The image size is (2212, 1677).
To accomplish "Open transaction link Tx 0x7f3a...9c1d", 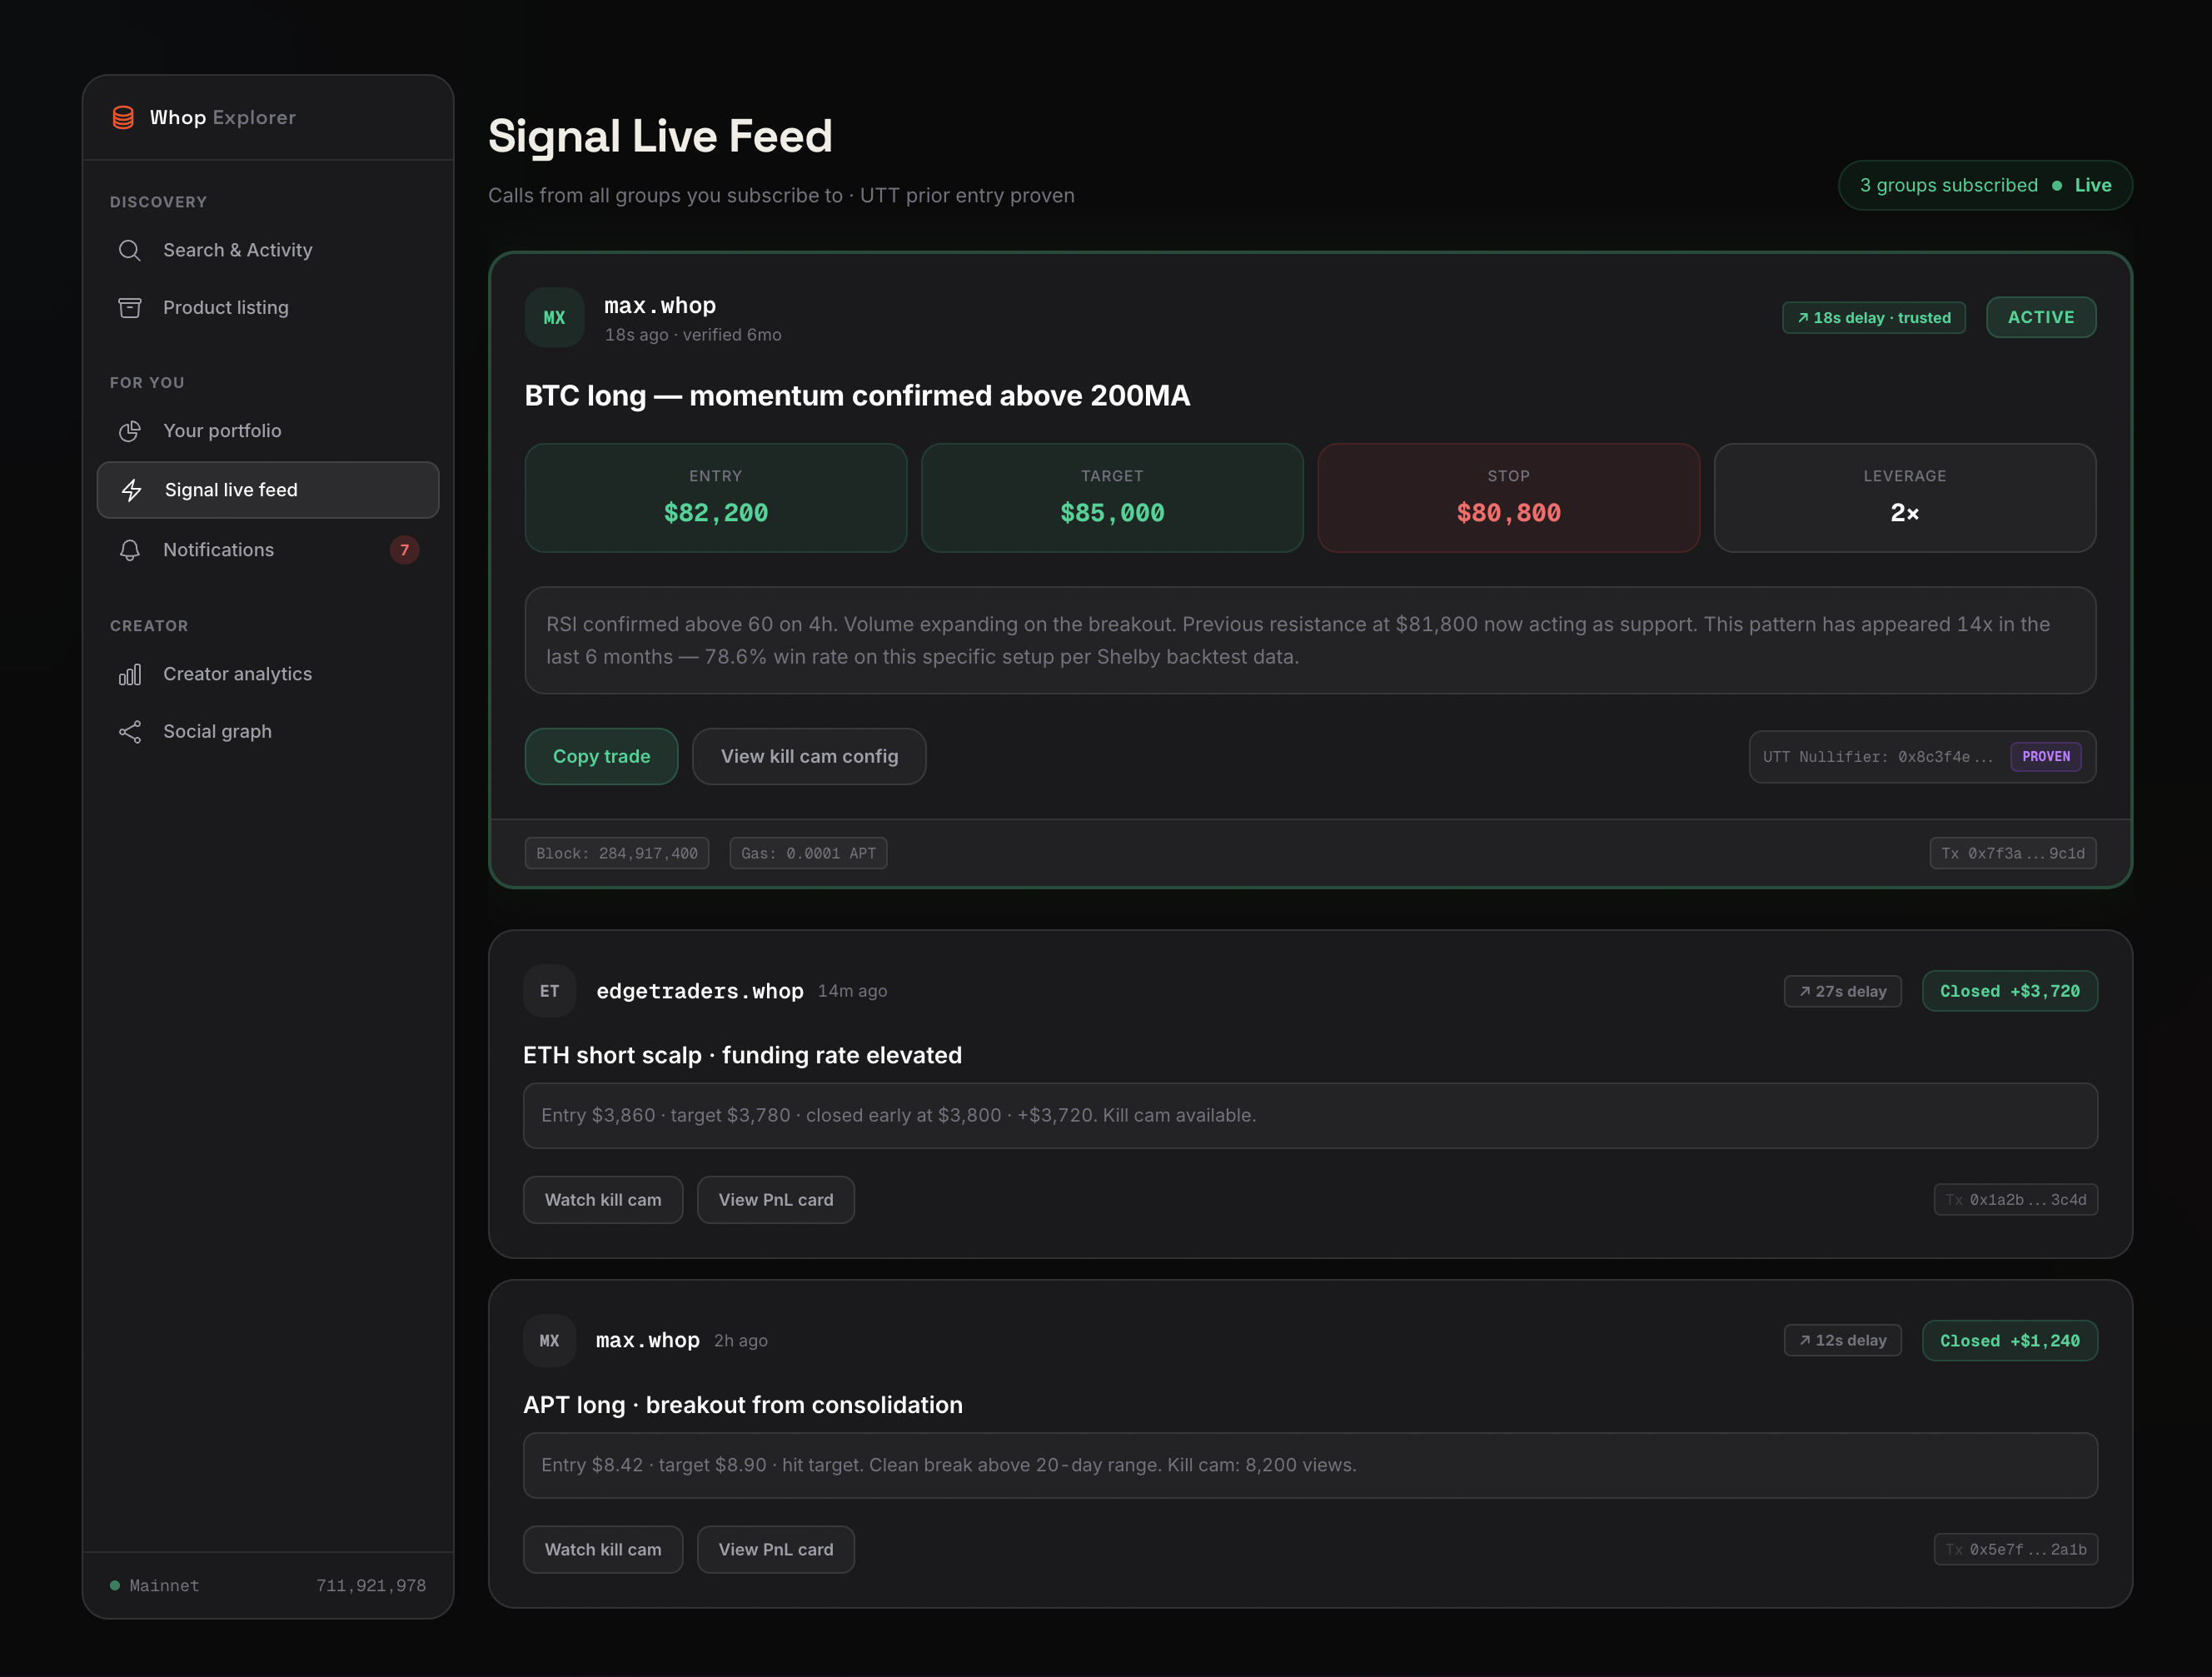I will (x=2013, y=853).
